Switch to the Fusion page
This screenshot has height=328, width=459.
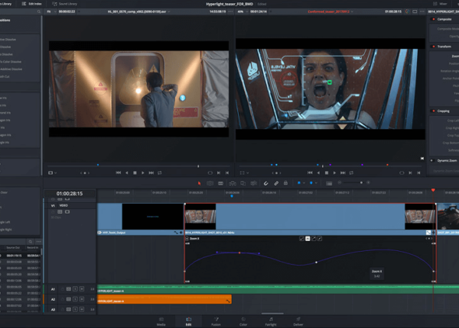point(216,321)
